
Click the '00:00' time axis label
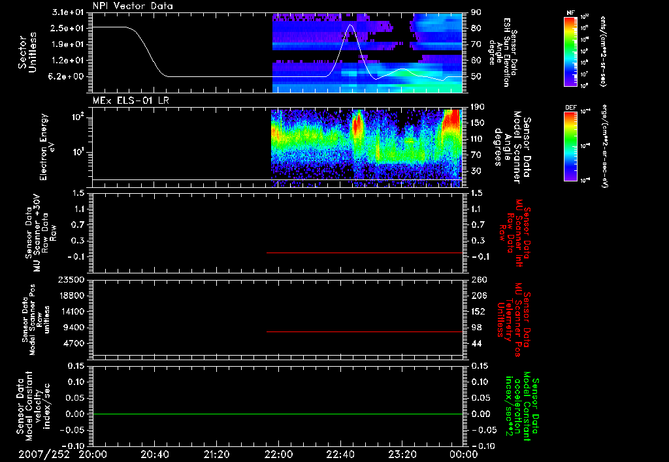click(x=464, y=454)
